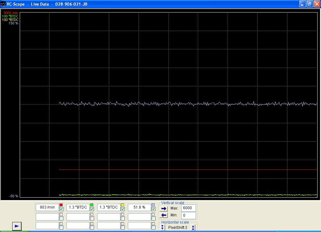Click the VC-Scope icon in the title bar
The height and width of the screenshot is (232, 321).
(x=3, y=4)
